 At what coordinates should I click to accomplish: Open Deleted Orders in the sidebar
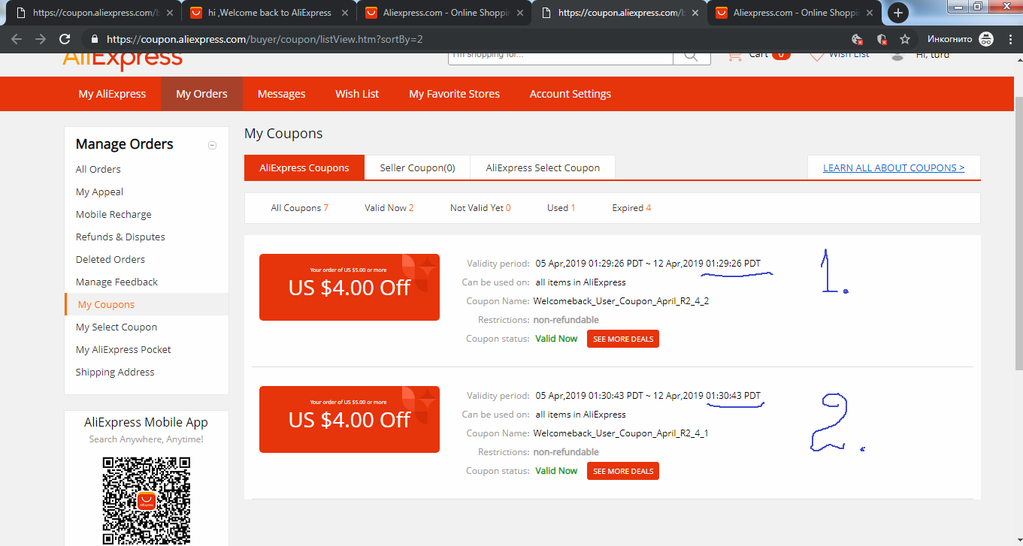pyautogui.click(x=110, y=259)
